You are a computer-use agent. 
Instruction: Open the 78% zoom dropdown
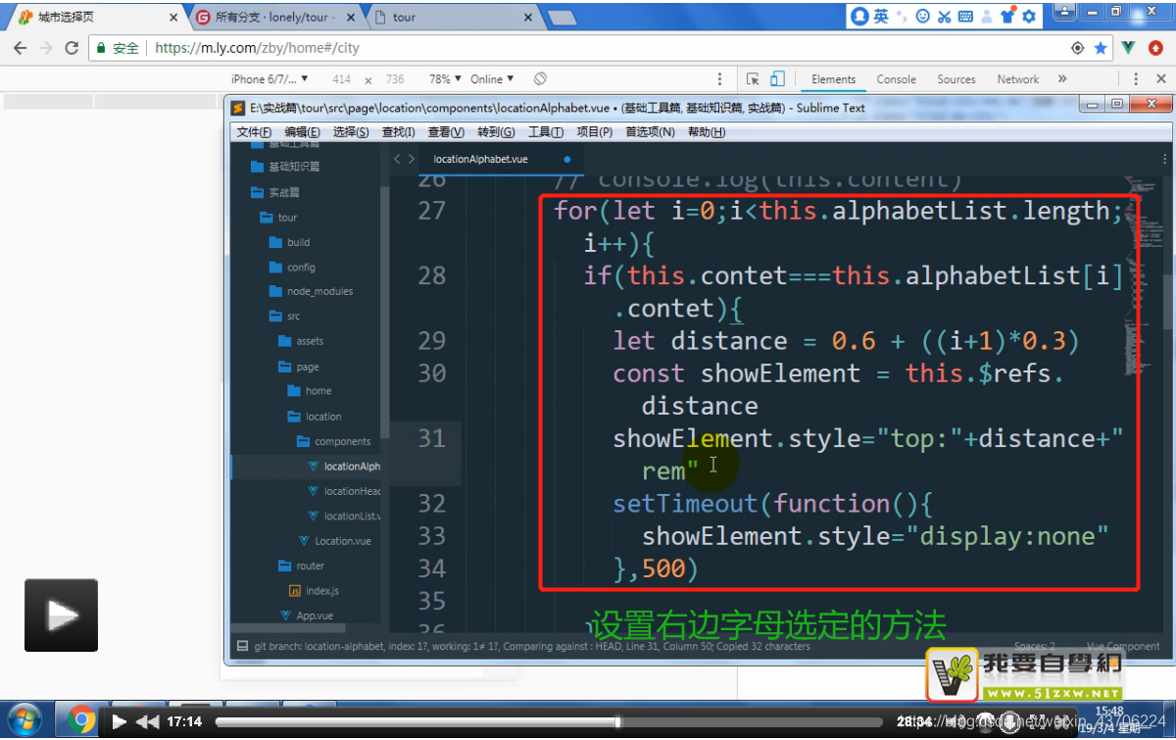(445, 79)
